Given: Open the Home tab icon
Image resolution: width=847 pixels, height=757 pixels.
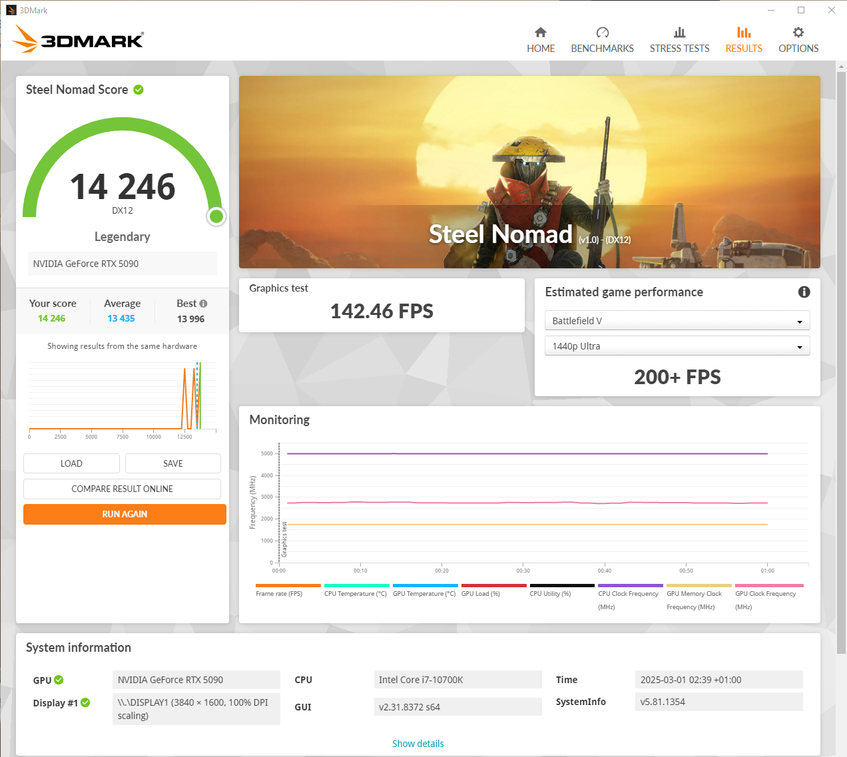Looking at the screenshot, I should [540, 33].
